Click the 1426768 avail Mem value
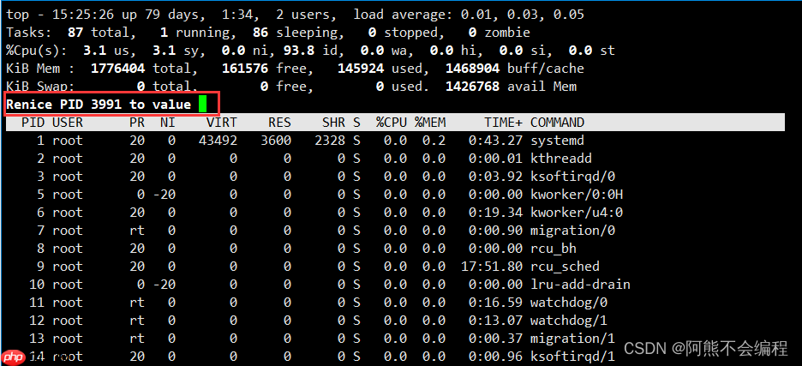802x366 pixels. (472, 87)
